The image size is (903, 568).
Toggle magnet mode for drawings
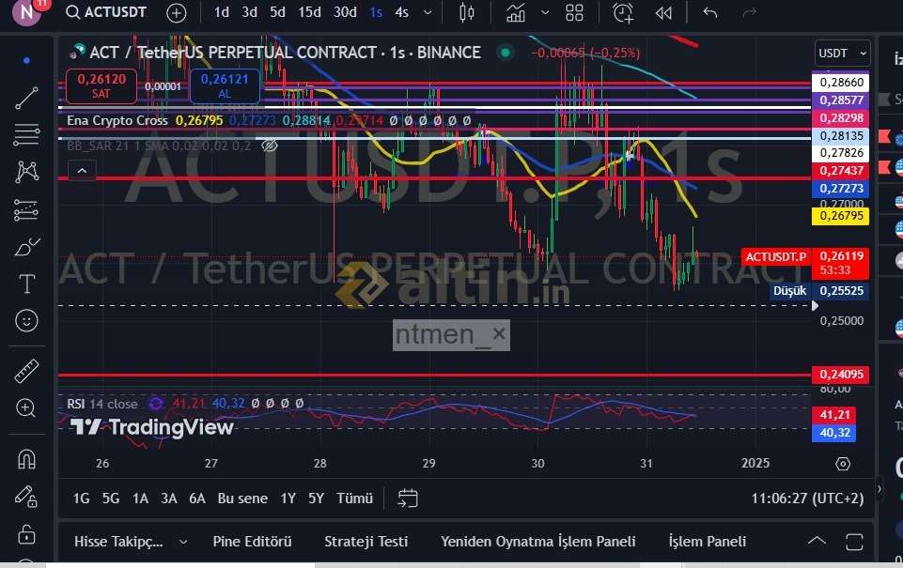[26, 459]
